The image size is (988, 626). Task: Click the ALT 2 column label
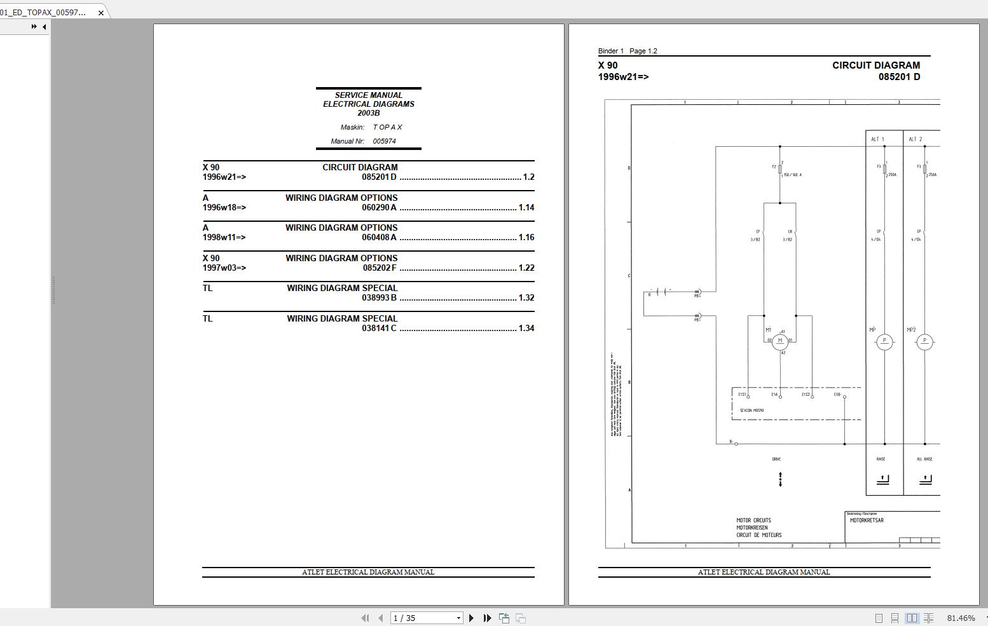(916, 139)
